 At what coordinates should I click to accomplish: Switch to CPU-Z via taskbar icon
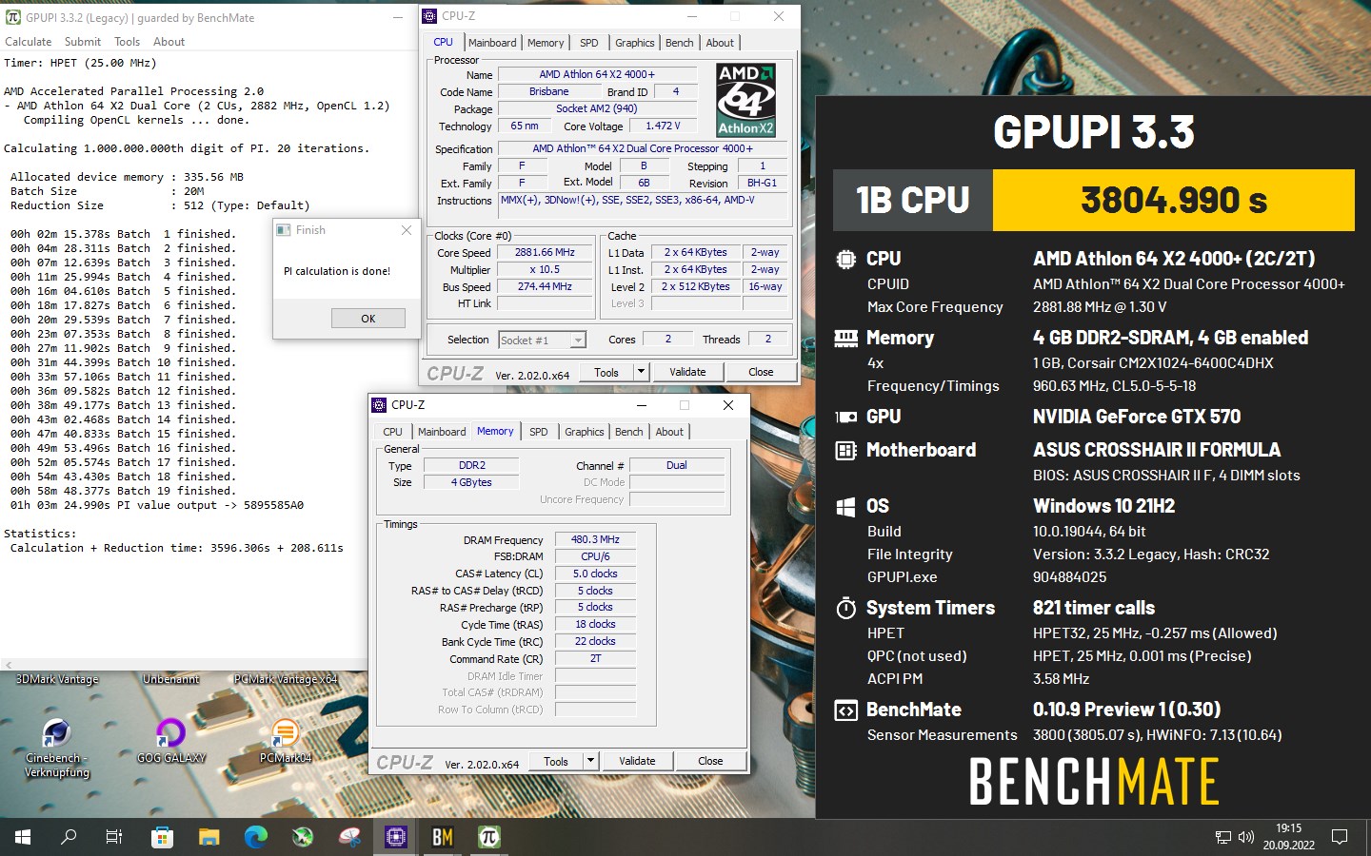(x=396, y=837)
